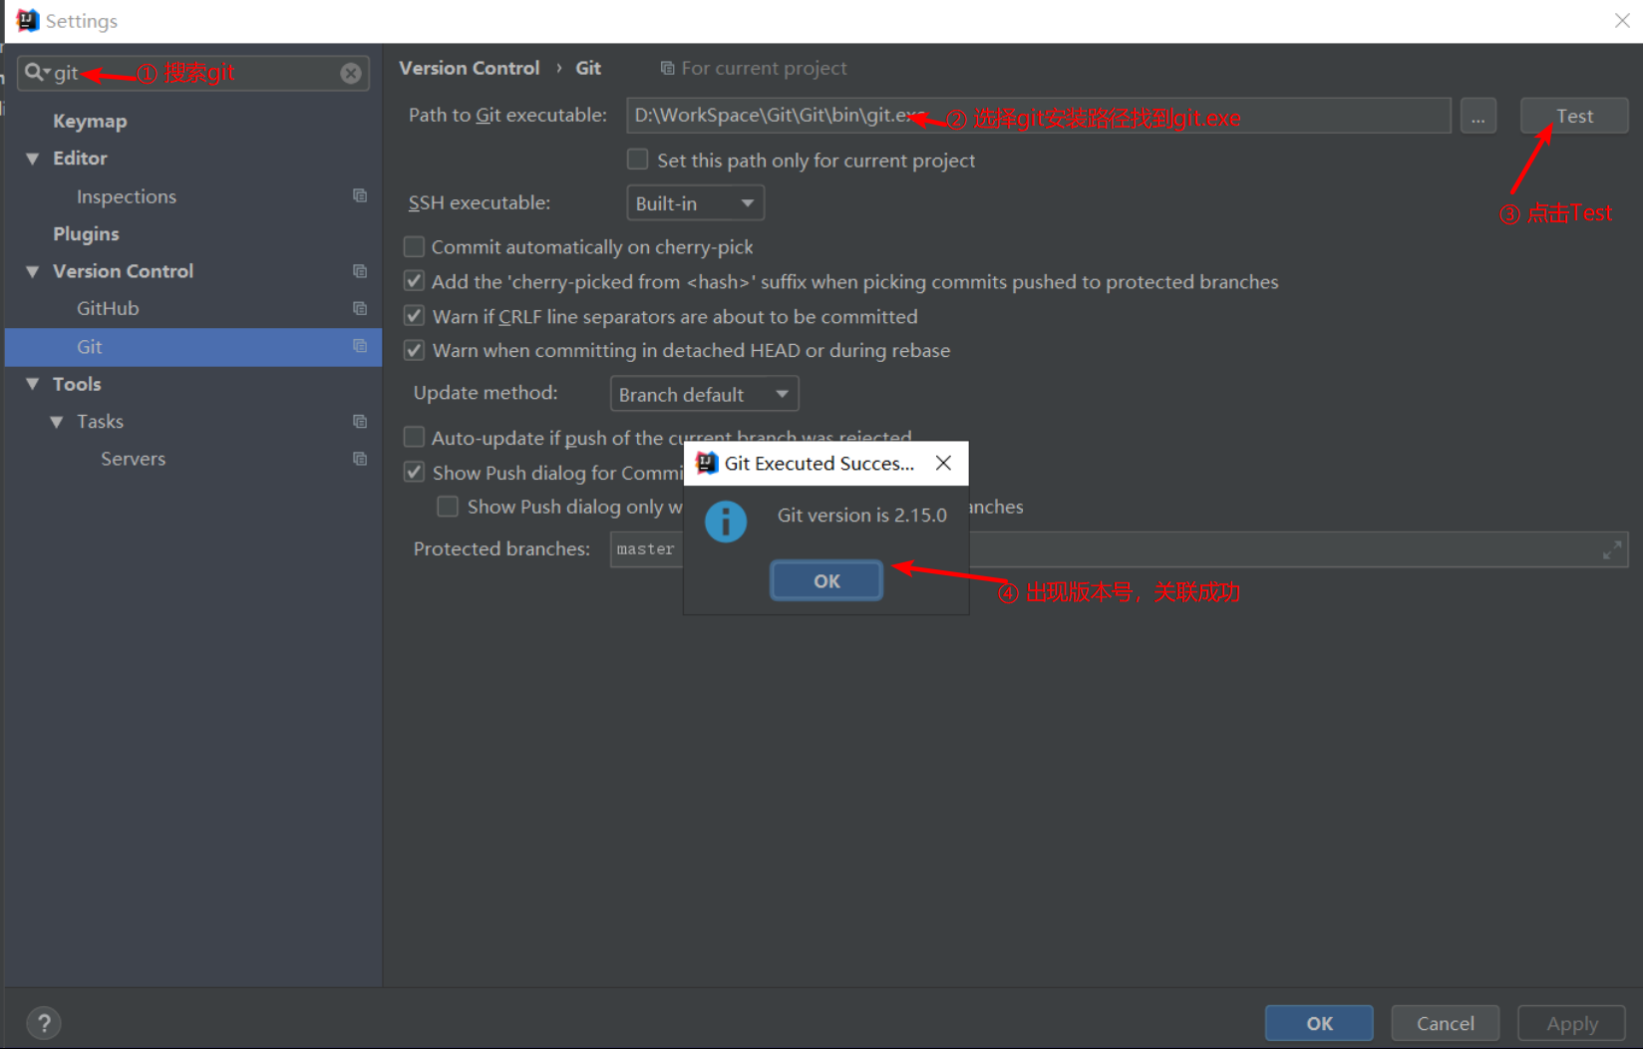Click Version Control in the breadcrumb
The height and width of the screenshot is (1049, 1643).
point(469,67)
